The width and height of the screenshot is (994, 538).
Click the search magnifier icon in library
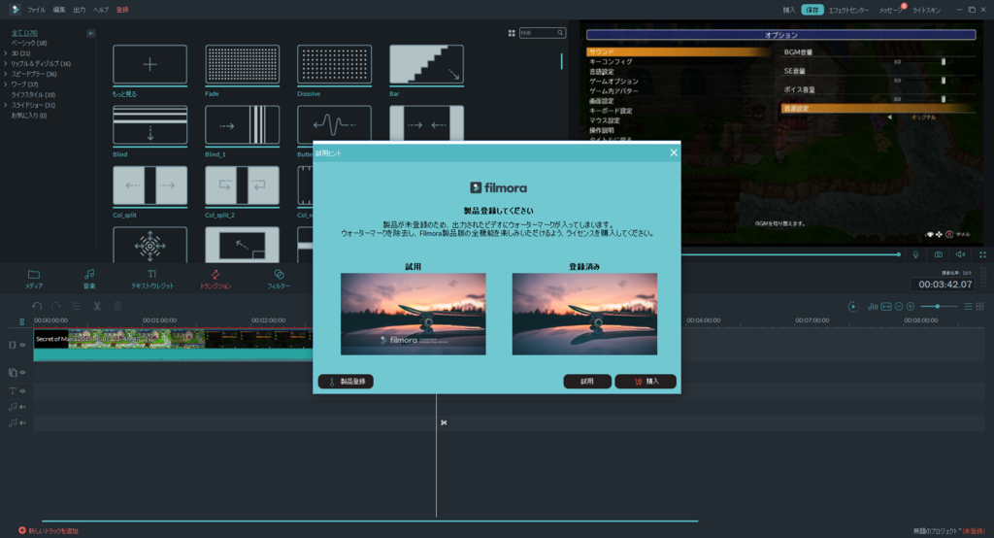click(x=560, y=33)
